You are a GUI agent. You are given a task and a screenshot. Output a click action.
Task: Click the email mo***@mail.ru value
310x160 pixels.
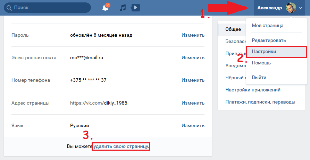tap(86, 57)
